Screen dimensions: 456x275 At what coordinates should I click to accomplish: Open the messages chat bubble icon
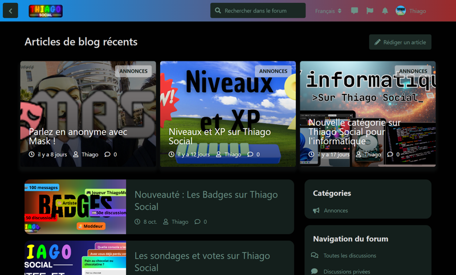coord(355,11)
